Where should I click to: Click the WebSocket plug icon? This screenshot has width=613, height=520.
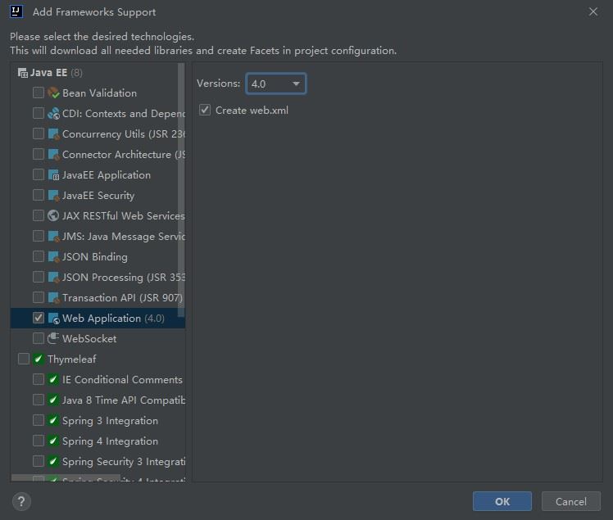click(x=53, y=338)
